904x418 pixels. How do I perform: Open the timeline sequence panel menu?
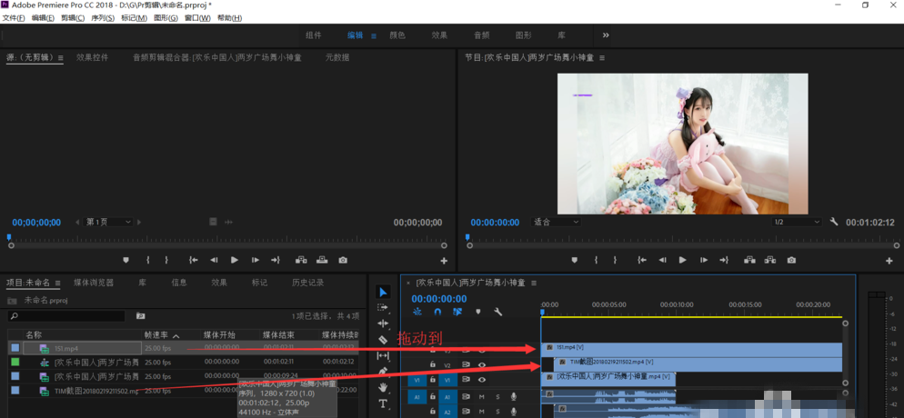[x=533, y=283]
